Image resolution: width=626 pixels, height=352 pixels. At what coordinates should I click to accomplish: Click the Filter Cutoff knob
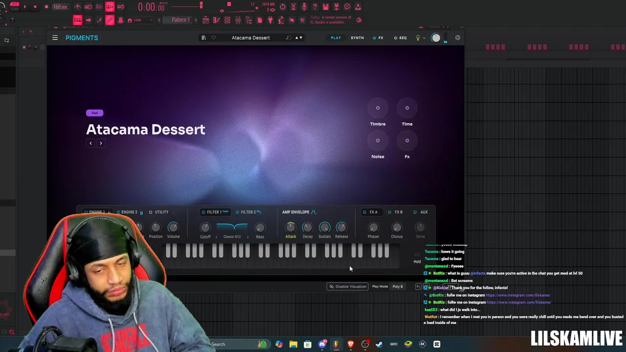(x=205, y=227)
